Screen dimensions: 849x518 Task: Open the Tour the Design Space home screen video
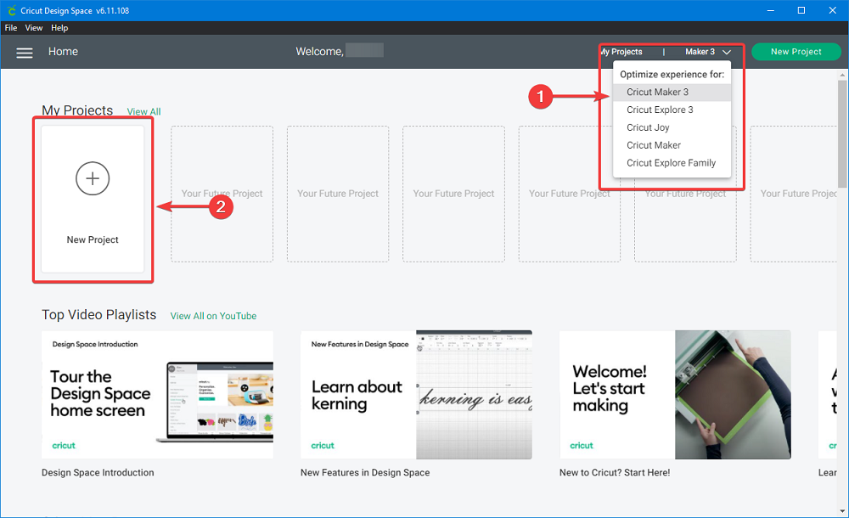click(158, 395)
